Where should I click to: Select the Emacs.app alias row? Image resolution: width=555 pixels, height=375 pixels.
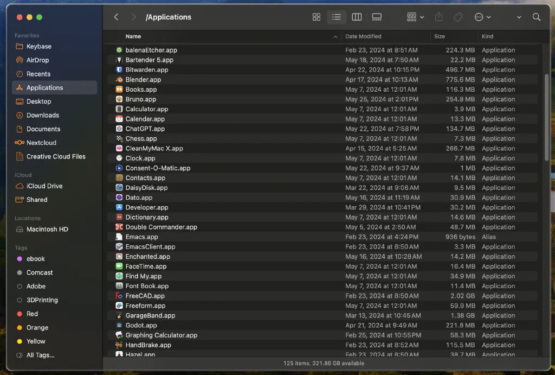(322, 237)
